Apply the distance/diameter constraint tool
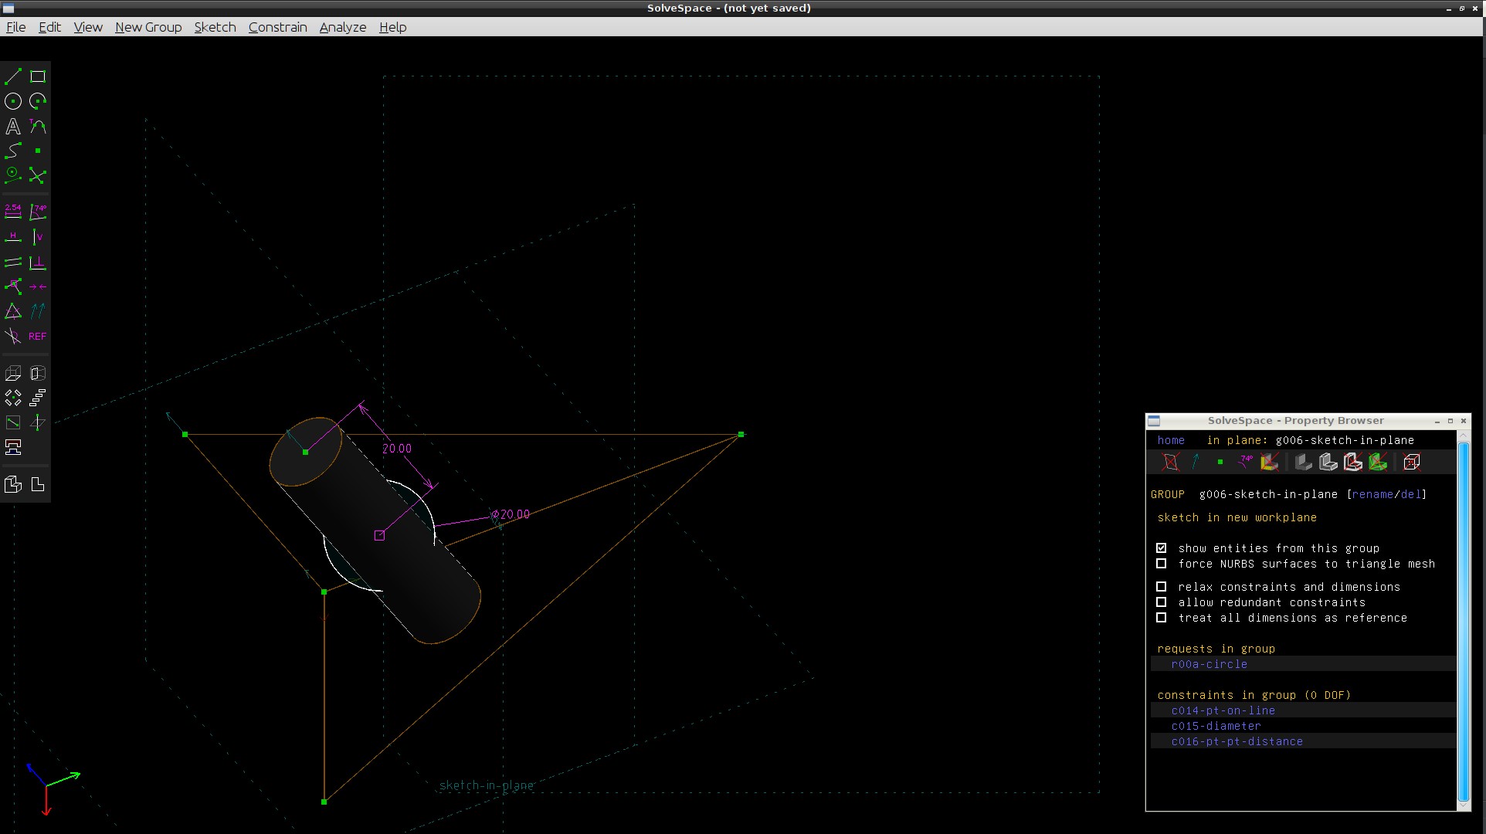 13,211
